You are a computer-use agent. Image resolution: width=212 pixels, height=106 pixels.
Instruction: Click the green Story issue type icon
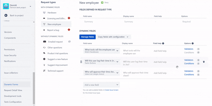pos(102,3)
